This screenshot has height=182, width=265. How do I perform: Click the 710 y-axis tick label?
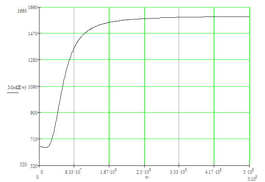[x=33, y=139]
